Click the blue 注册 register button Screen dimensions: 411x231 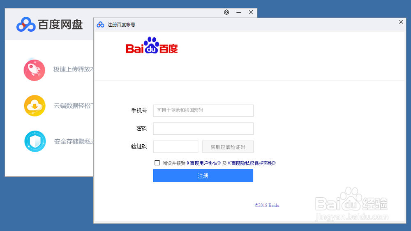[x=203, y=176]
